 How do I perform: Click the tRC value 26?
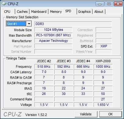coord(44,94)
